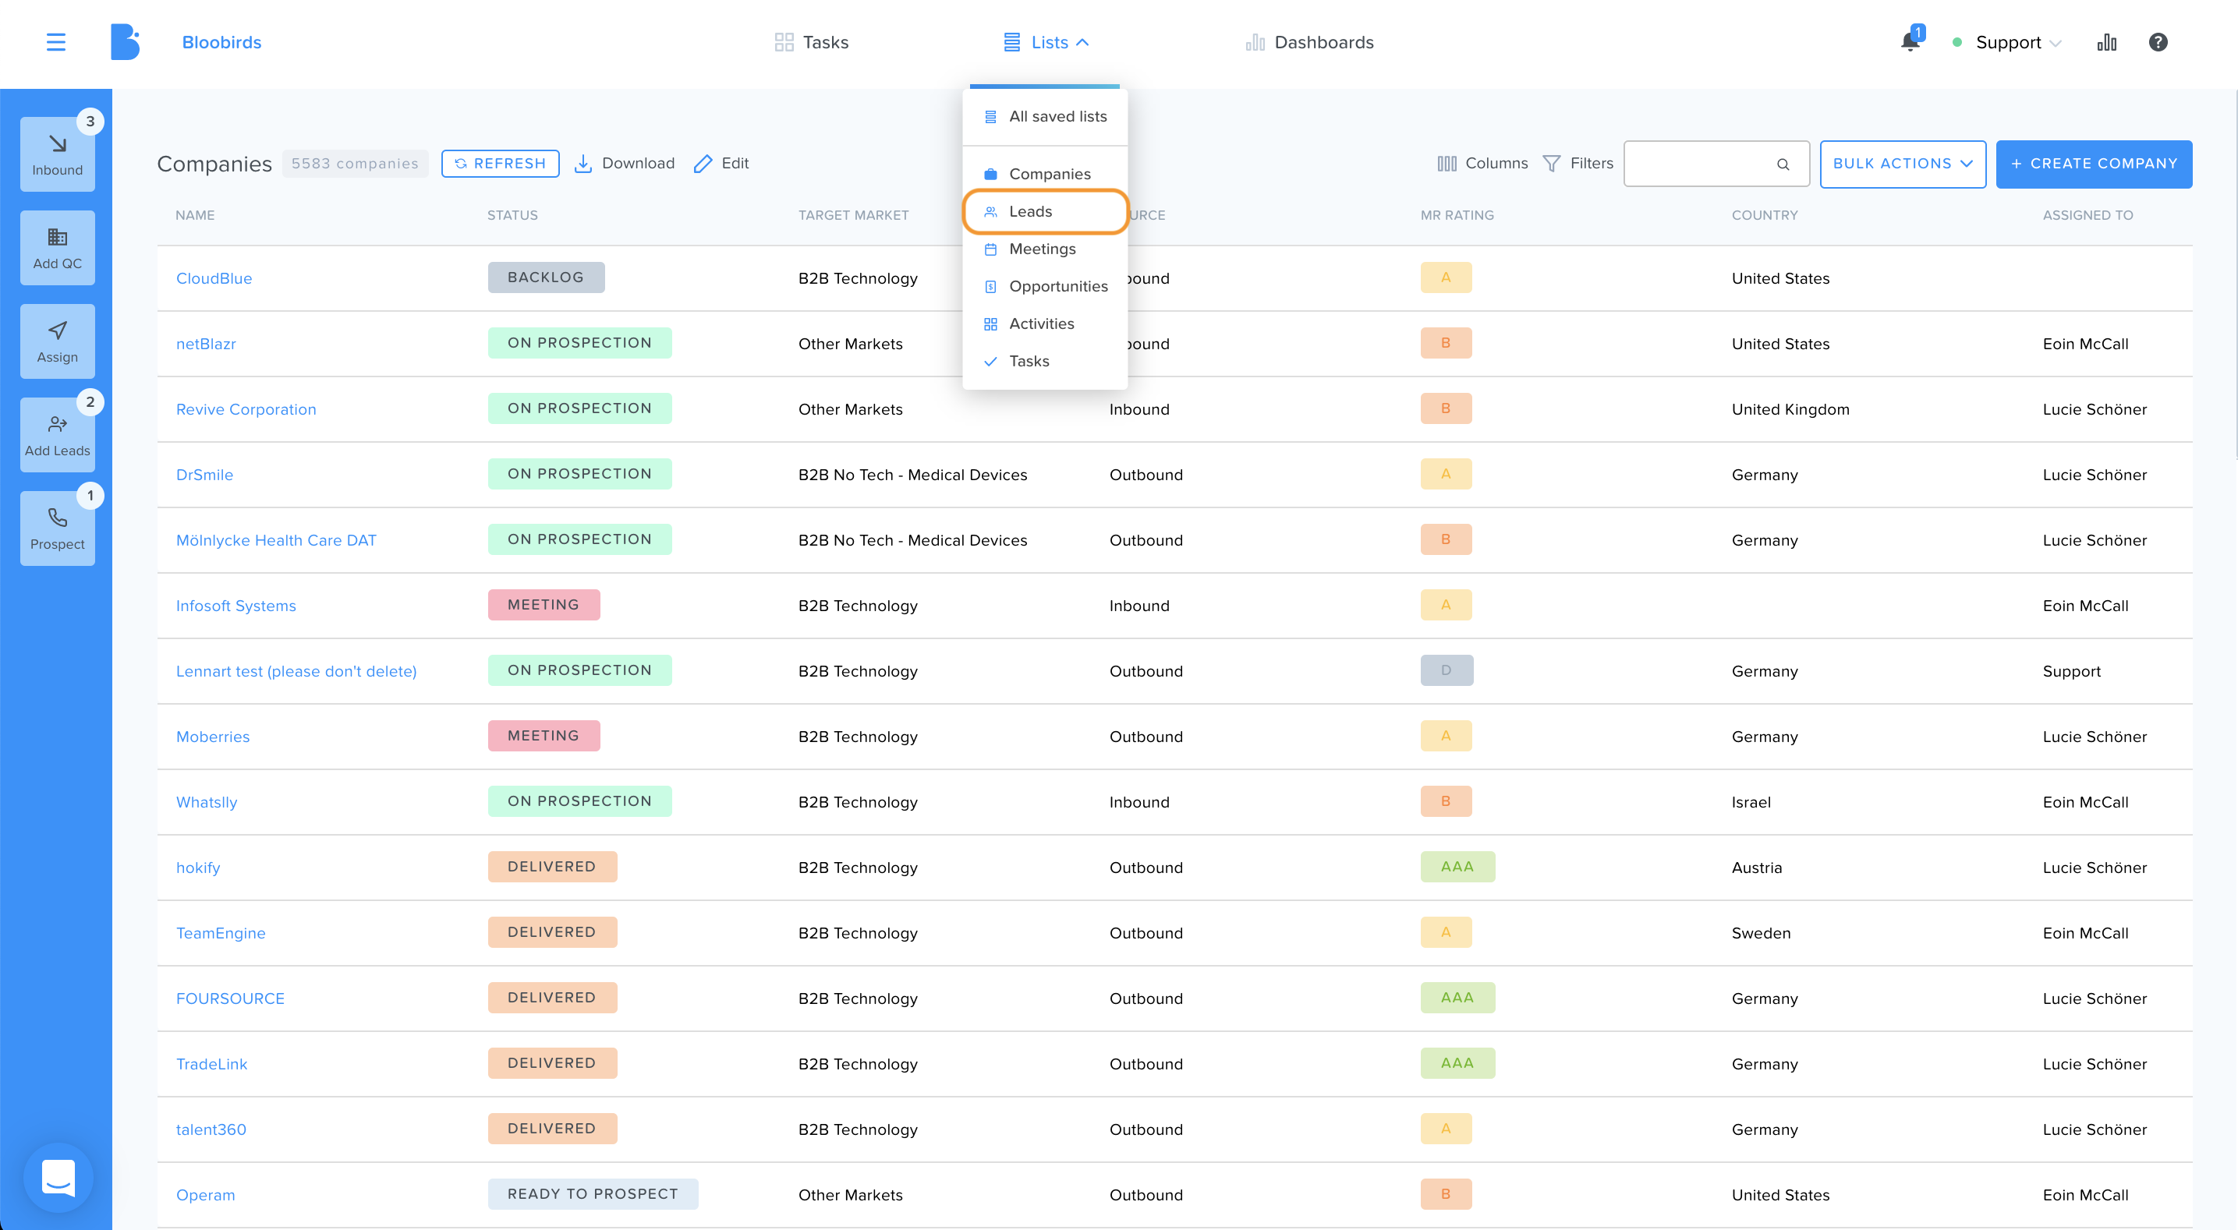
Task: Click the BACKLOG status badge for CloudBlue
Action: 546,278
